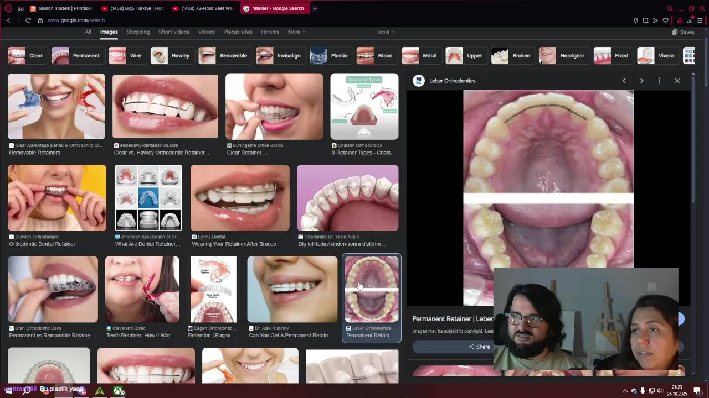Open the Opera main menu icon
This screenshot has width=709, height=398.
click(x=8, y=8)
